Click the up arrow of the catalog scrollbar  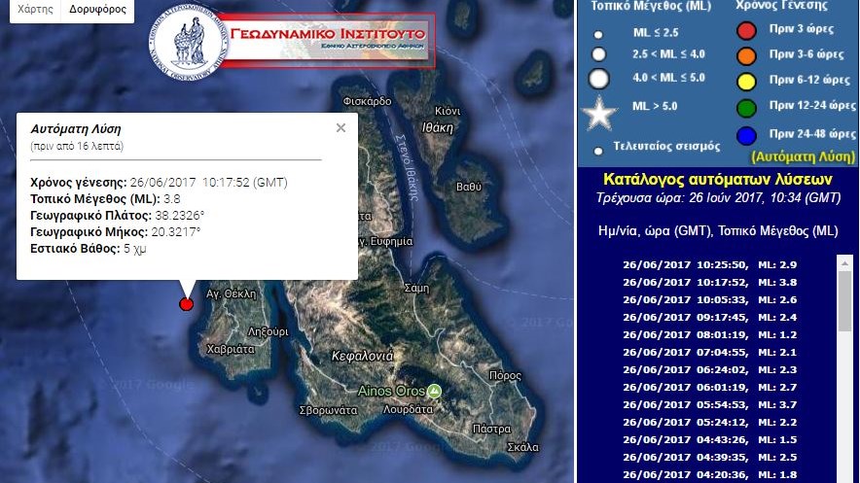point(844,263)
